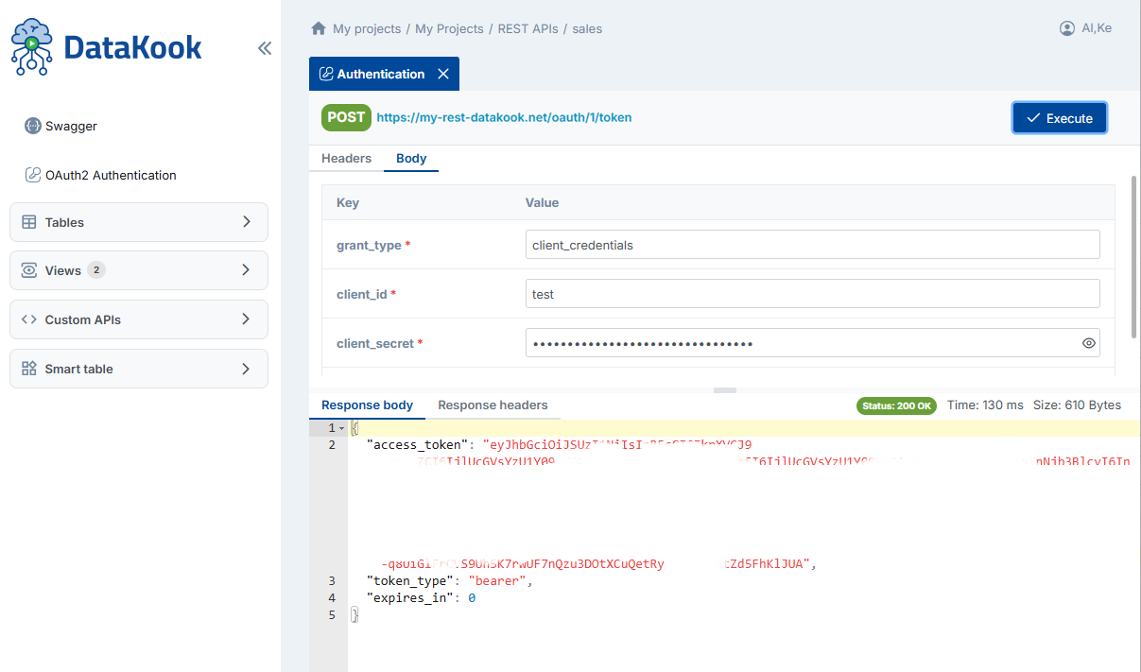This screenshot has width=1141, height=672.
Task: Click the Smart table icon
Action: pyautogui.click(x=28, y=369)
